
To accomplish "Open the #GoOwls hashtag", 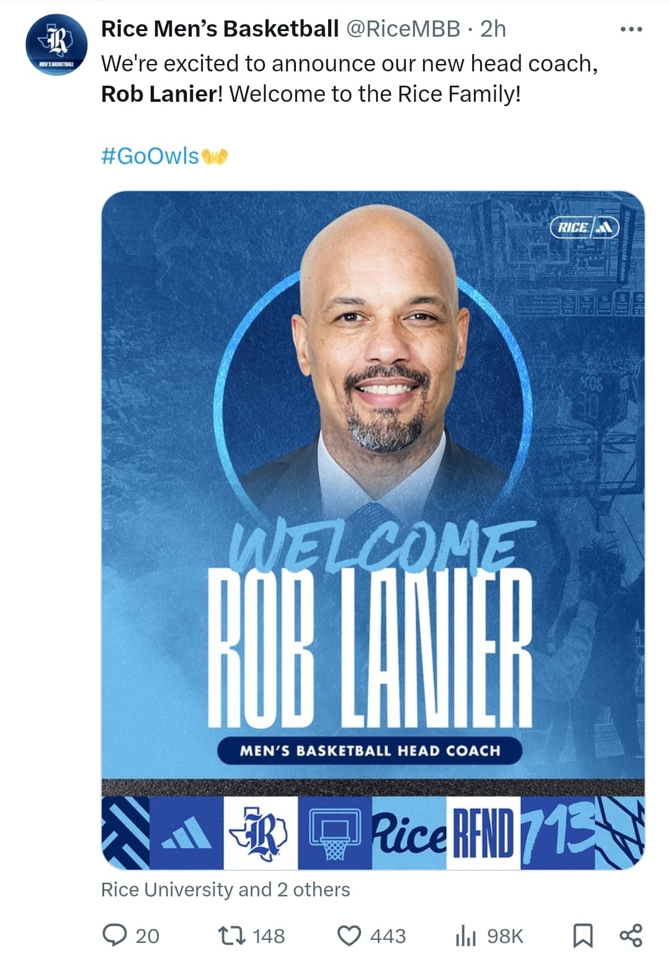I will tap(150, 156).
